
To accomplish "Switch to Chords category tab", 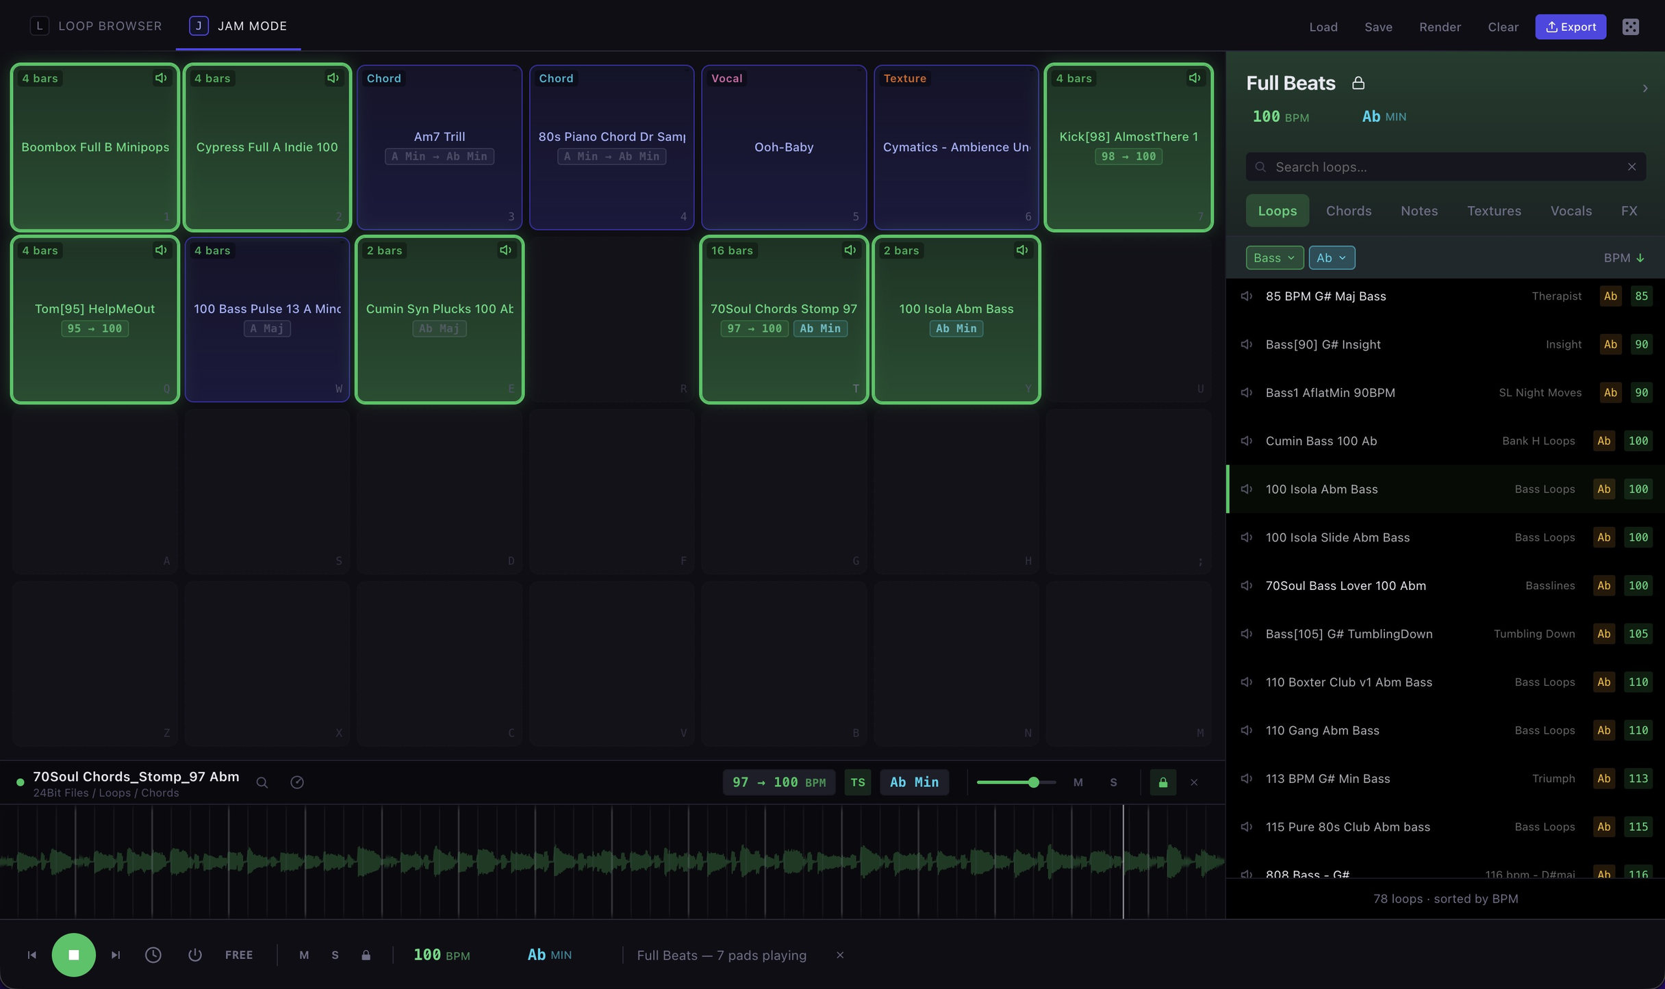I will pos(1348,211).
